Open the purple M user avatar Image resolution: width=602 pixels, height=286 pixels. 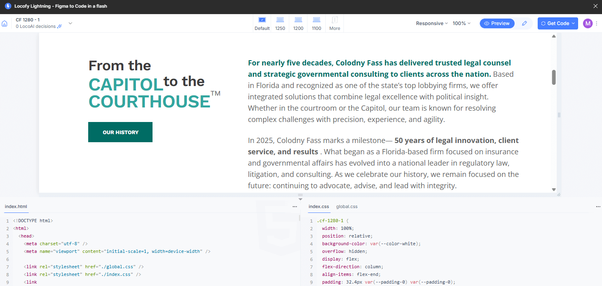[x=587, y=23]
